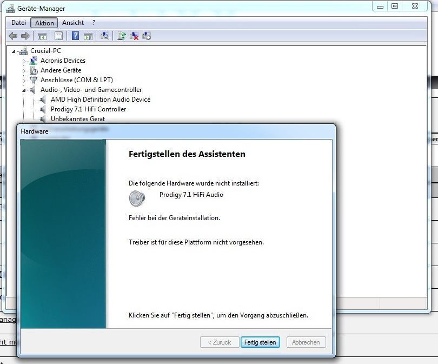Click the disabled Zurück button
The width and height of the screenshot is (438, 364).
click(220, 342)
